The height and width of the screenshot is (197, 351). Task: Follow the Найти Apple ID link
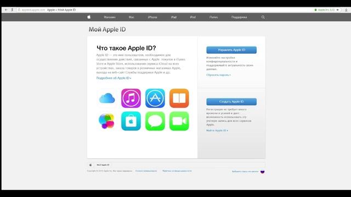click(x=217, y=130)
